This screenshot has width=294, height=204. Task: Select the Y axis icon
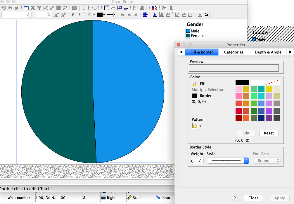39,8
